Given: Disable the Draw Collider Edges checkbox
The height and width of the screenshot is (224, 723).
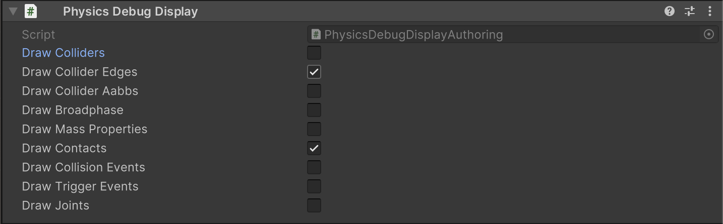Looking at the screenshot, I should click(314, 72).
